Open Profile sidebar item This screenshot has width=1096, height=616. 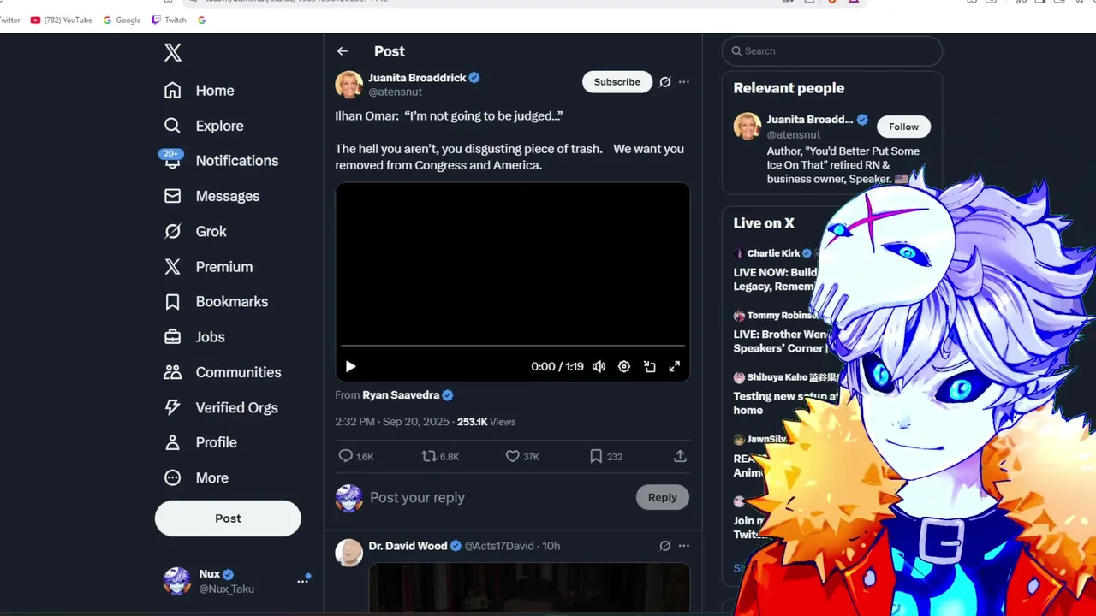[200, 442]
